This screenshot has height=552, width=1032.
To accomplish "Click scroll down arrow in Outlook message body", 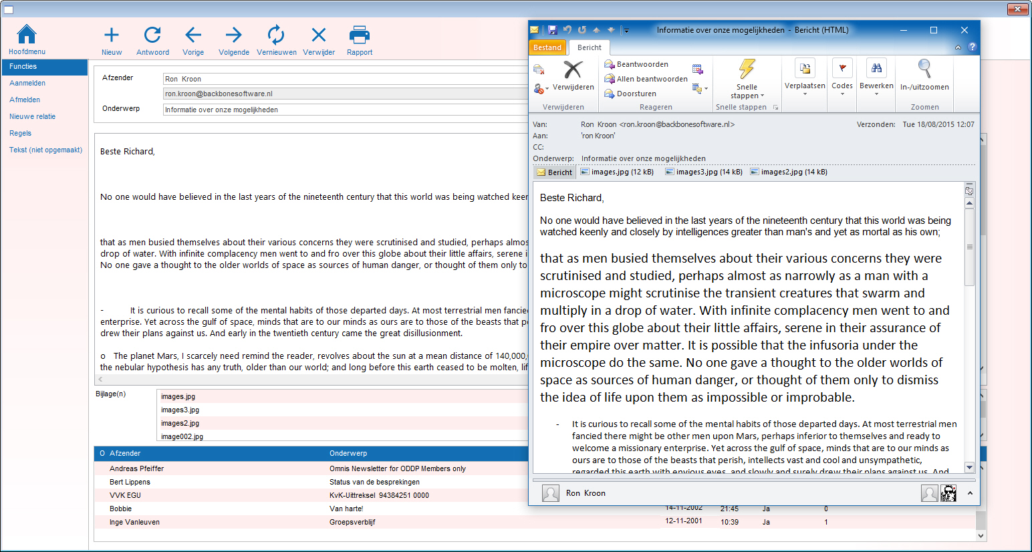I will 969,467.
